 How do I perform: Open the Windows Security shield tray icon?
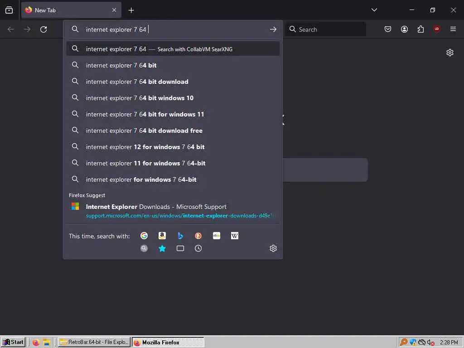[x=412, y=343]
